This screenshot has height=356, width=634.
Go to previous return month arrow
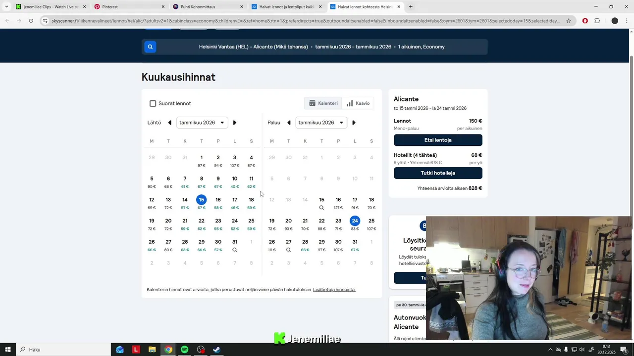[289, 123]
